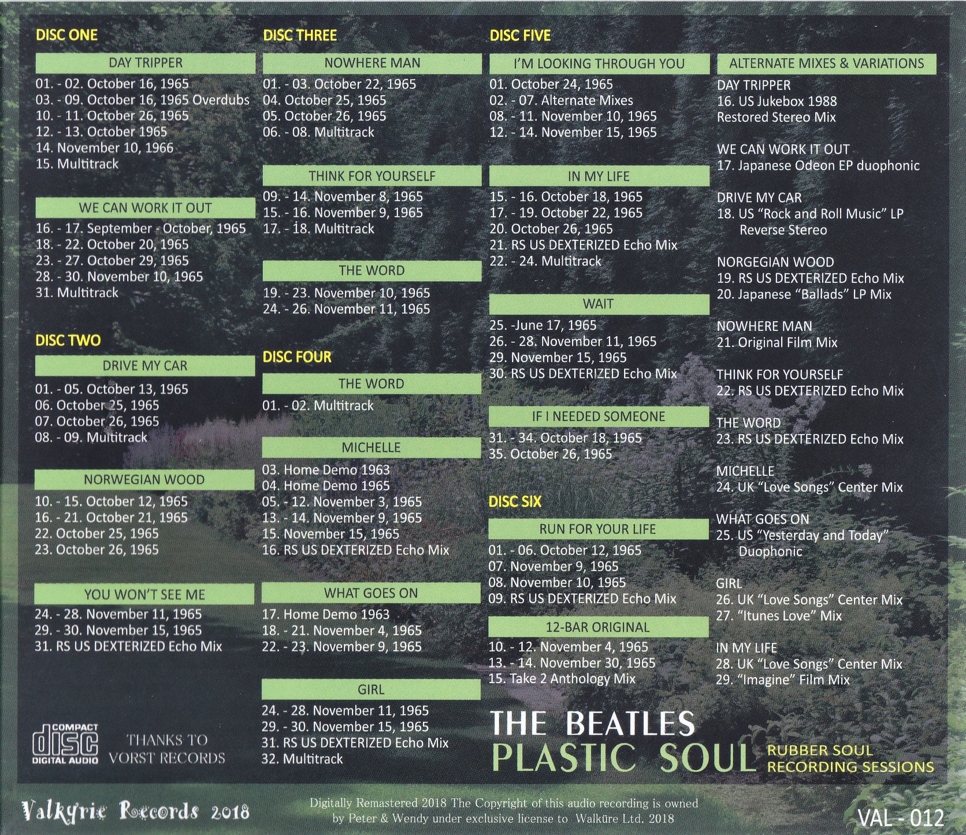
Task: Click '32. Multitrack' under Girl
Action: (x=302, y=759)
